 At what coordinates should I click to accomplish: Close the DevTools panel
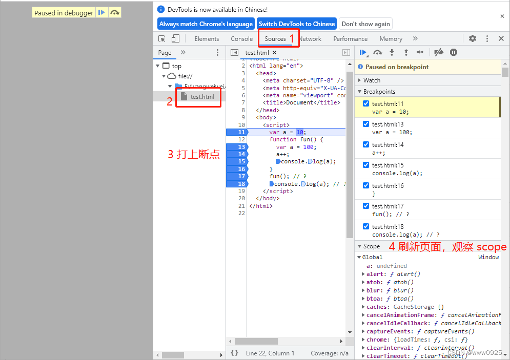[x=501, y=39]
